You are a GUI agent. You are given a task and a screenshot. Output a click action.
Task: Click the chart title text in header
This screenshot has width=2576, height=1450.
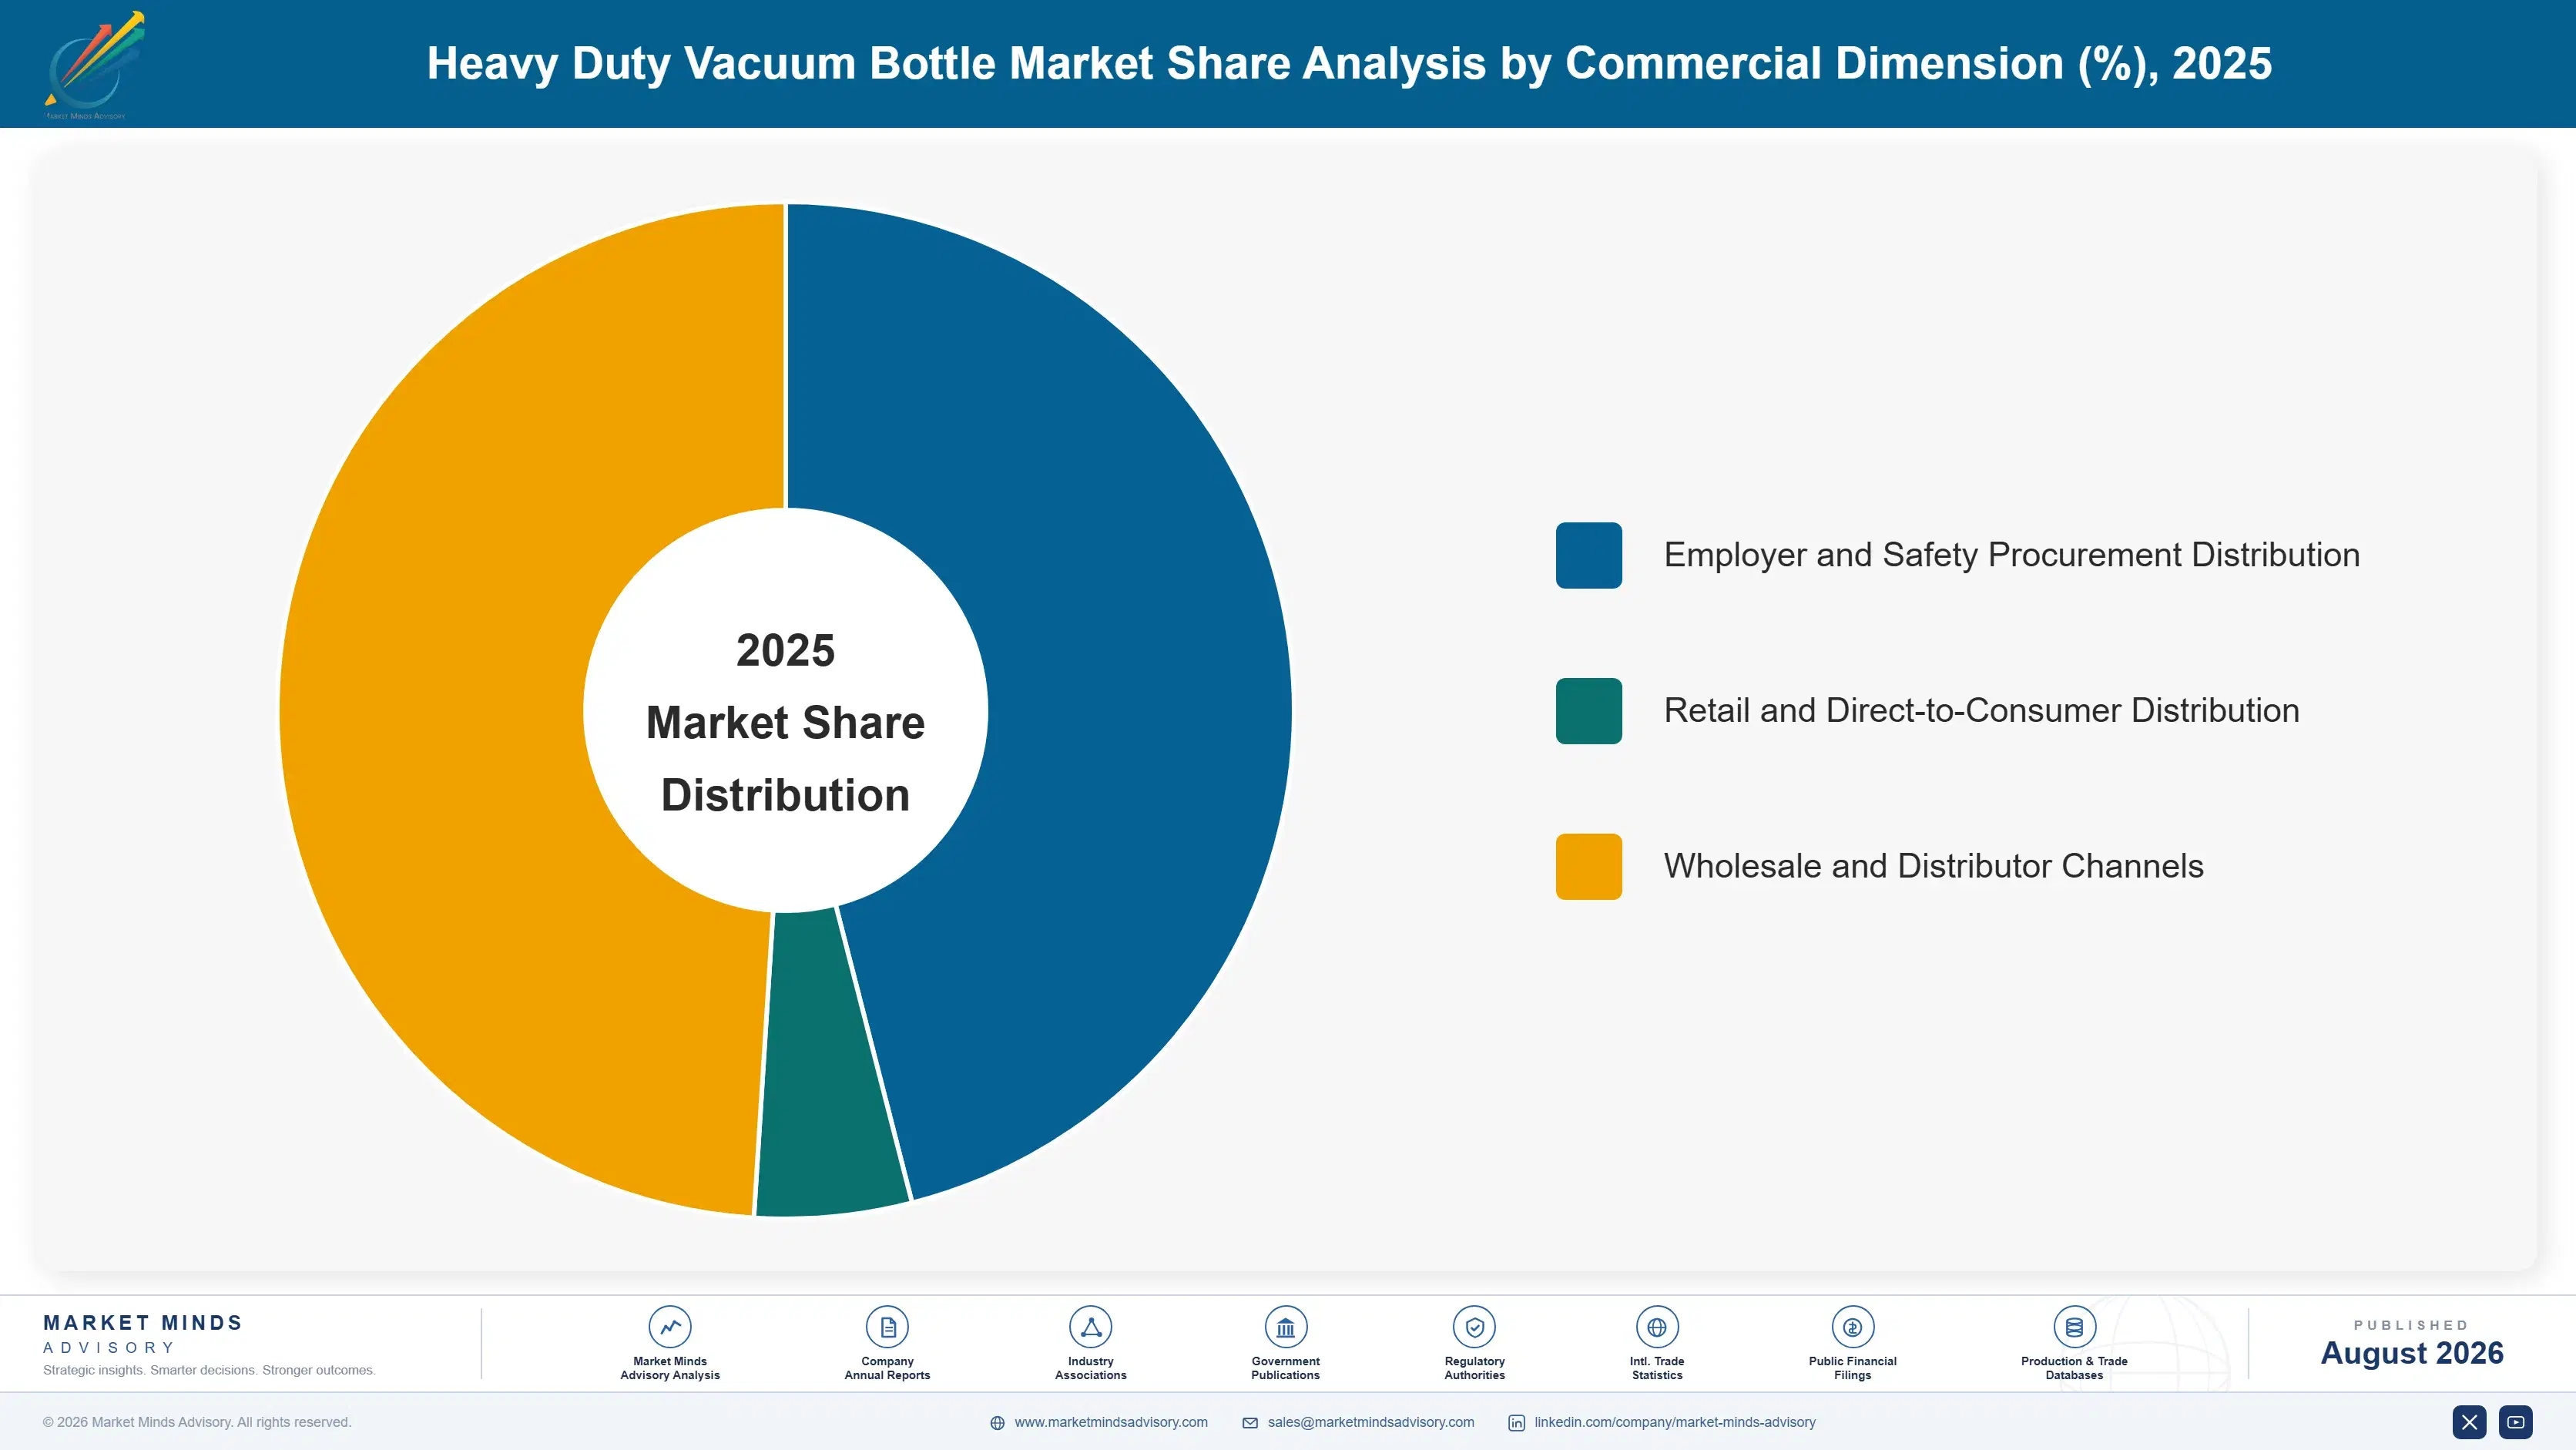[1349, 64]
